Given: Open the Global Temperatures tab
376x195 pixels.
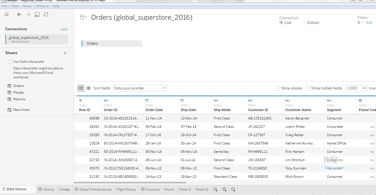Looking at the screenshot, I should [93, 189].
